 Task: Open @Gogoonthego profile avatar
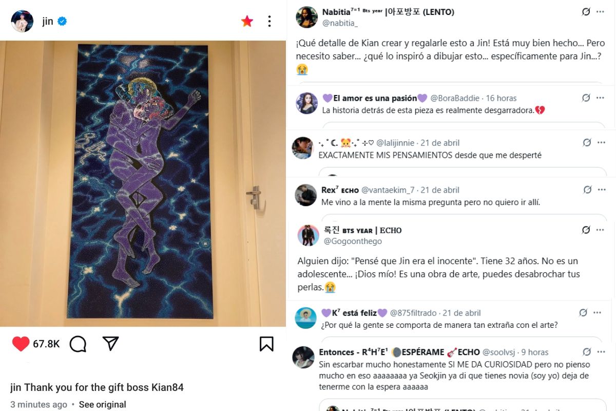coord(308,235)
